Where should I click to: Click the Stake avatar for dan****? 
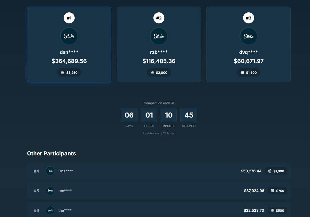click(69, 36)
